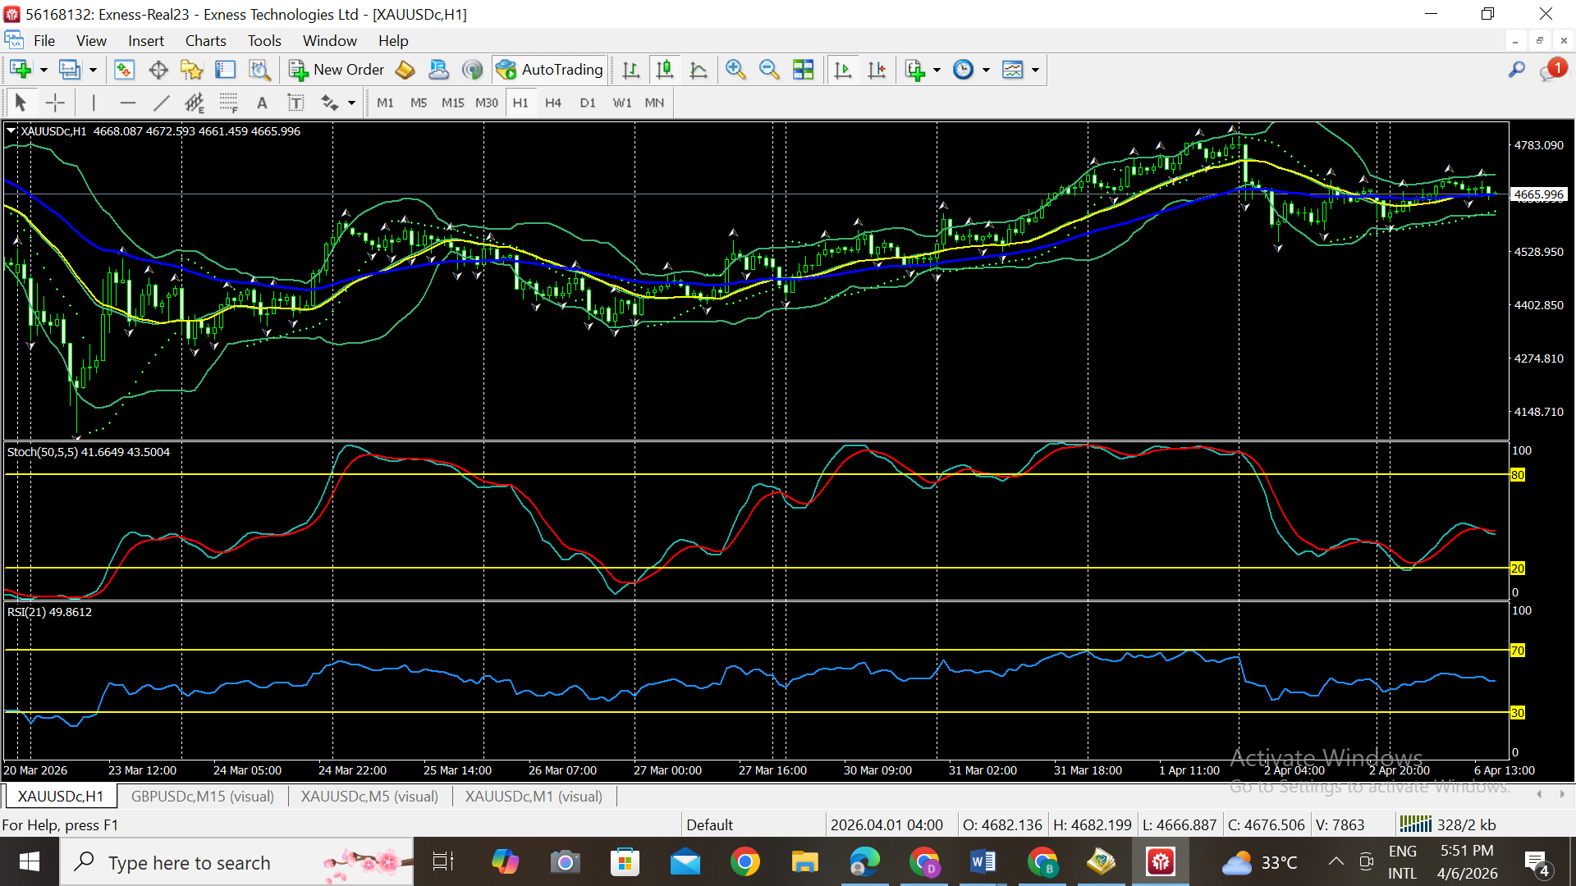Open the Charts menu
The image size is (1576, 886).
coord(204,40)
